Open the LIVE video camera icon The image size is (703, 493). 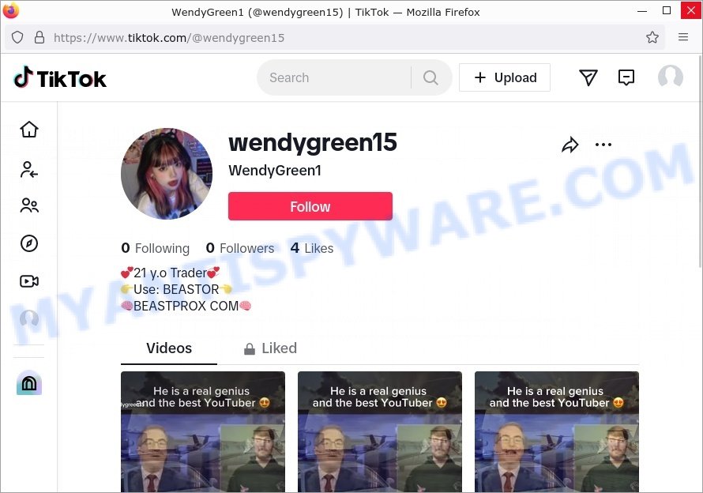tap(29, 281)
